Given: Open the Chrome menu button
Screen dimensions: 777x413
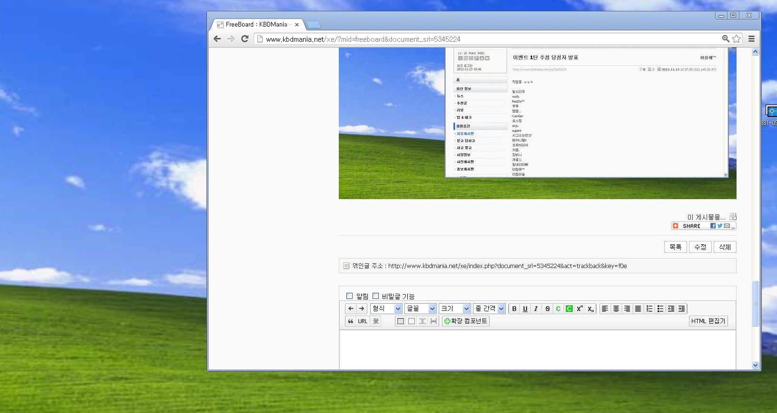Looking at the screenshot, I should 752,39.
